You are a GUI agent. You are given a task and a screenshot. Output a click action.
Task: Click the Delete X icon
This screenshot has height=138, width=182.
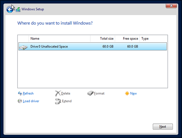pos(58,93)
